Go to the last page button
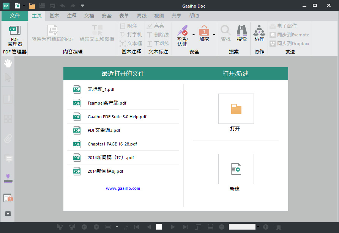This screenshot has height=233, width=339. click(185, 227)
